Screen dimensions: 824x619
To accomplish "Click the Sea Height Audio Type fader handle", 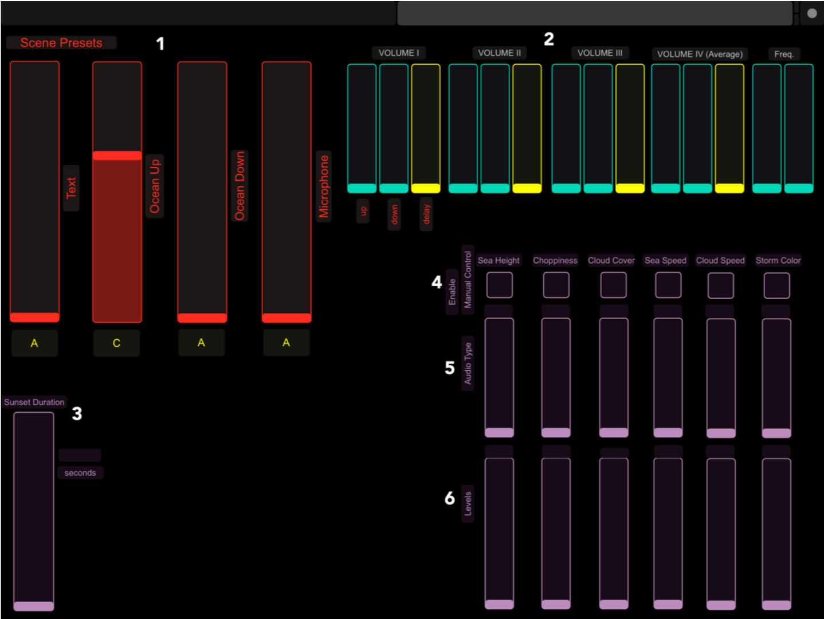I will coord(499,432).
